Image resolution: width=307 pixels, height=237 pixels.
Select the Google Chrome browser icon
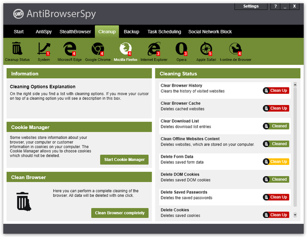click(x=98, y=49)
